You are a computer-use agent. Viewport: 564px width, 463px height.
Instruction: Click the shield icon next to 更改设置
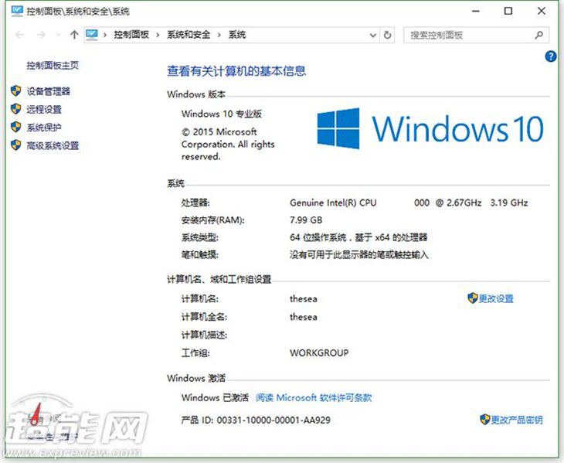coord(472,298)
